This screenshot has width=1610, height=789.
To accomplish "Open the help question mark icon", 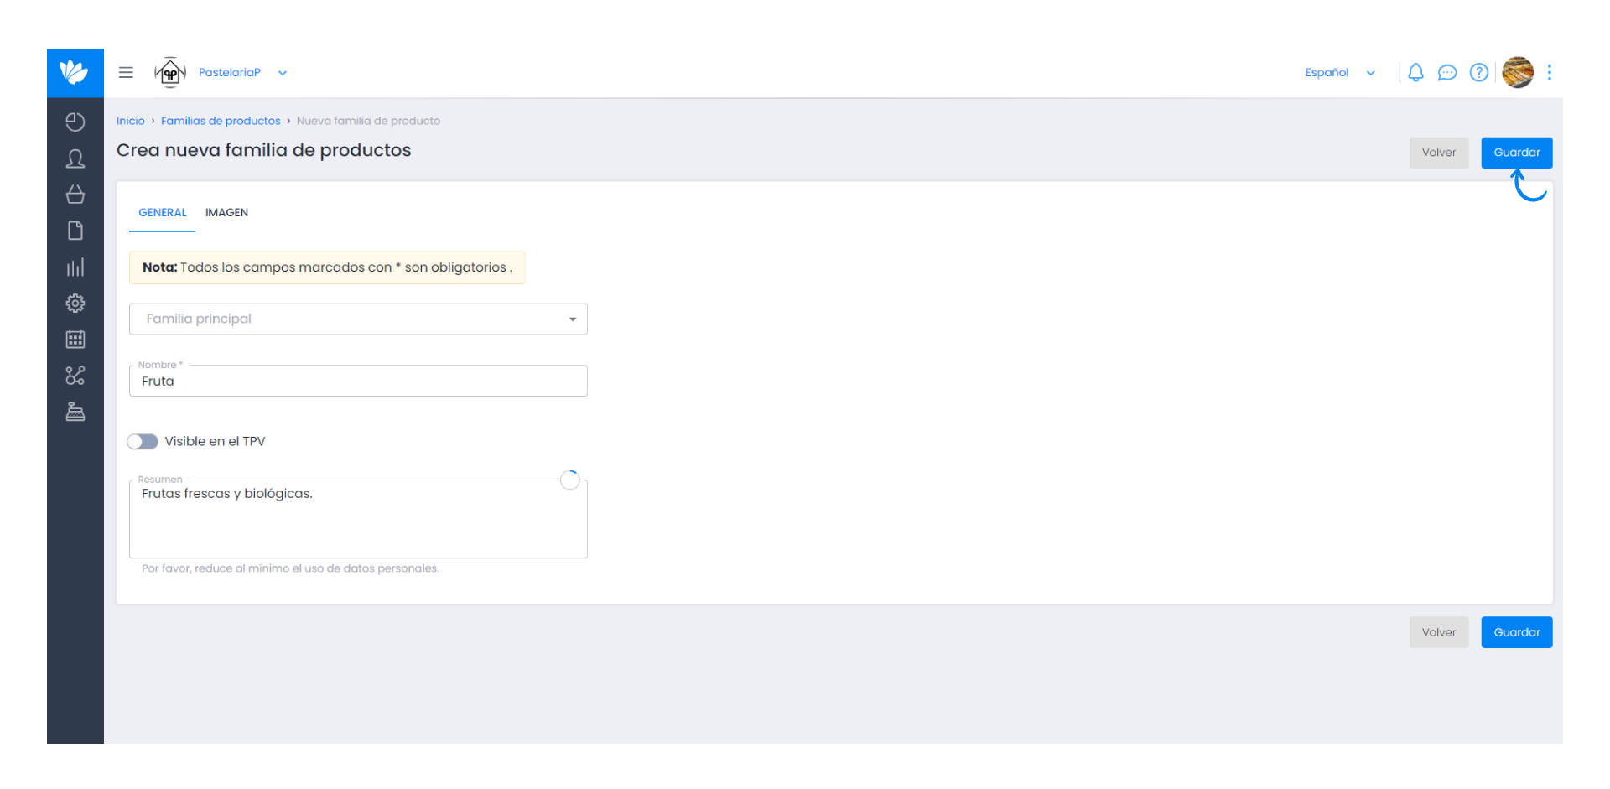I will 1479,73.
